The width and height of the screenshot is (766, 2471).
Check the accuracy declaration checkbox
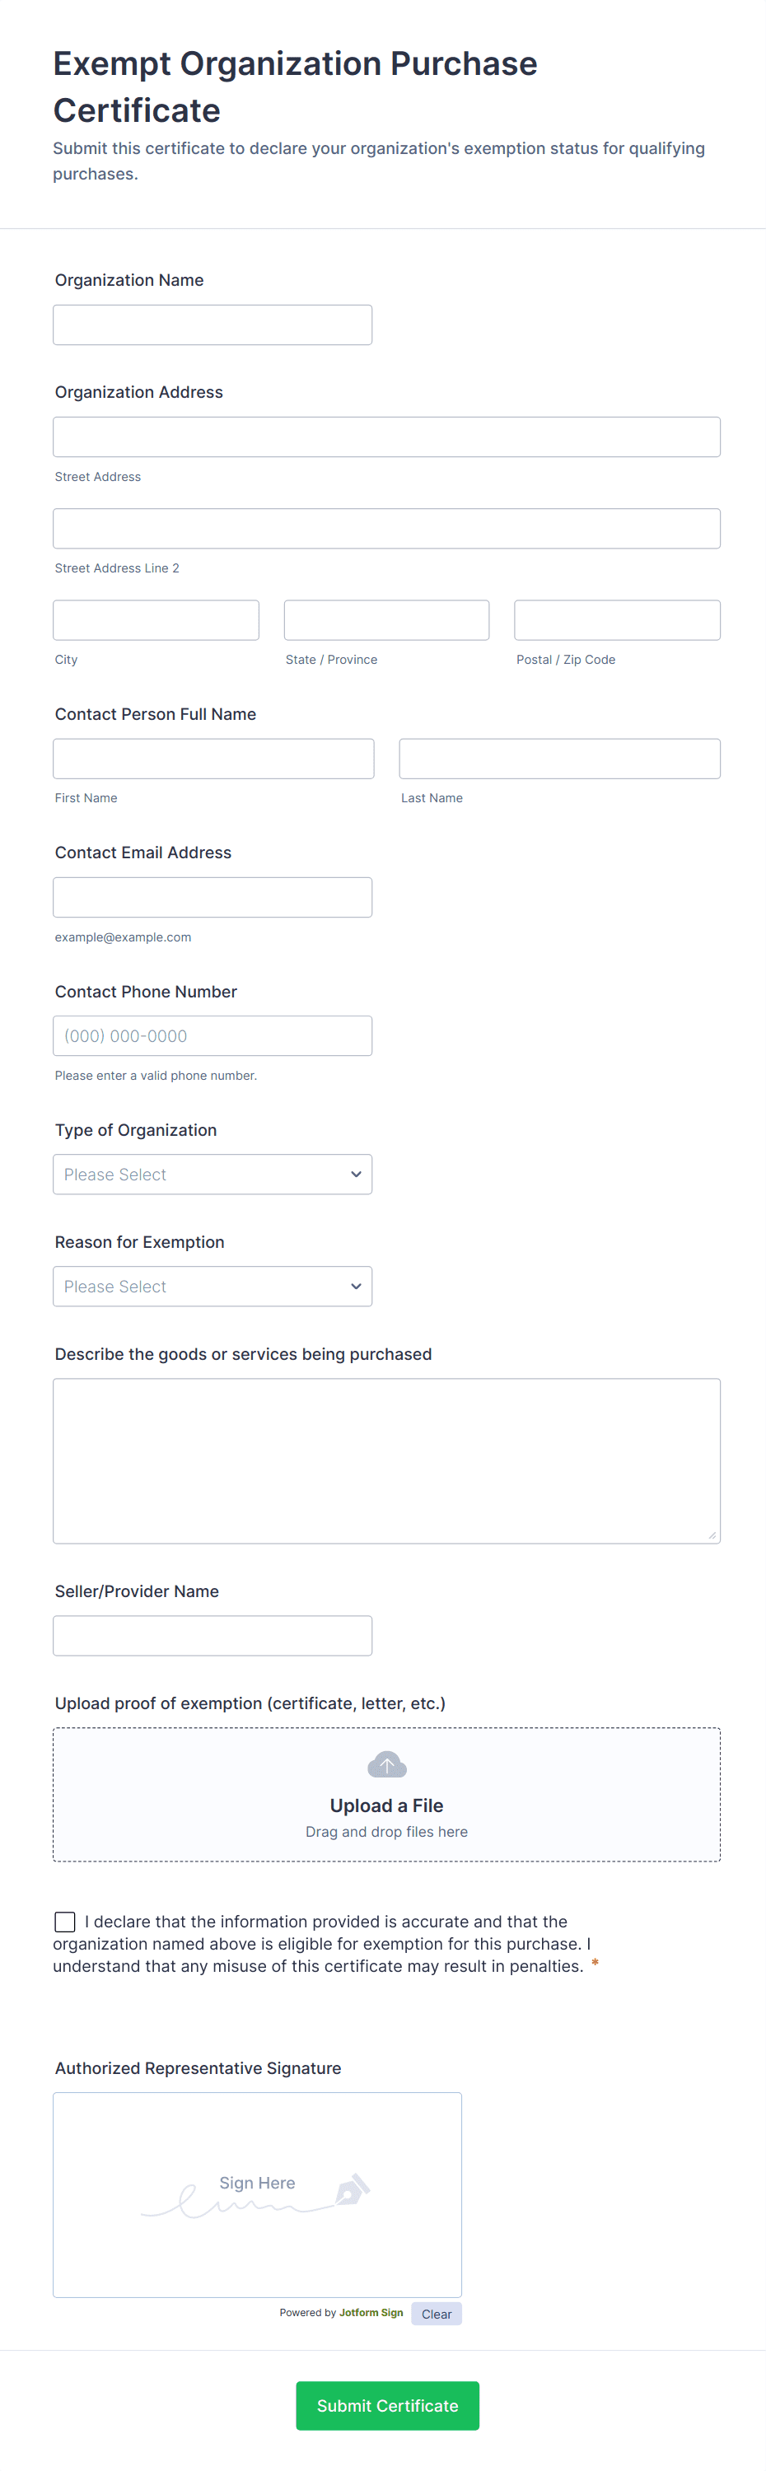pos(65,1922)
